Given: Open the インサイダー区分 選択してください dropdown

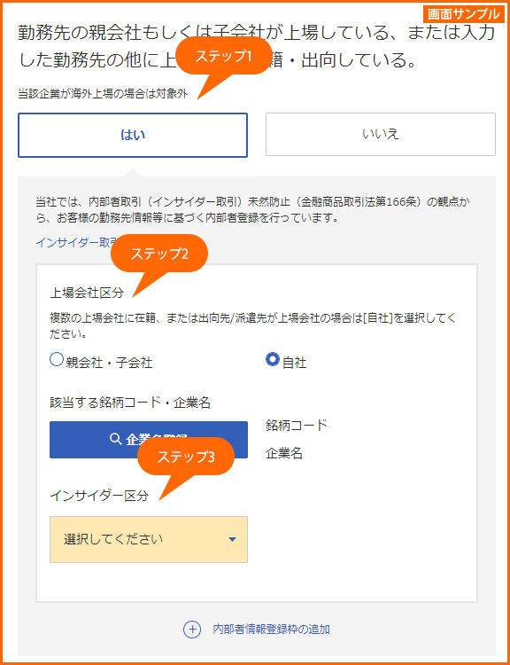Looking at the screenshot, I should 149,539.
